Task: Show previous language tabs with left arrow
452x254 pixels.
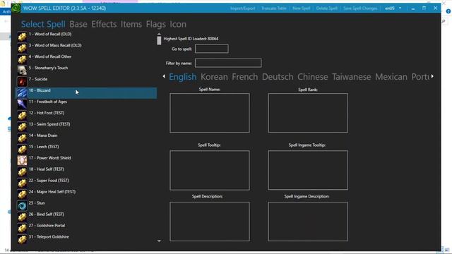Action: point(164,76)
